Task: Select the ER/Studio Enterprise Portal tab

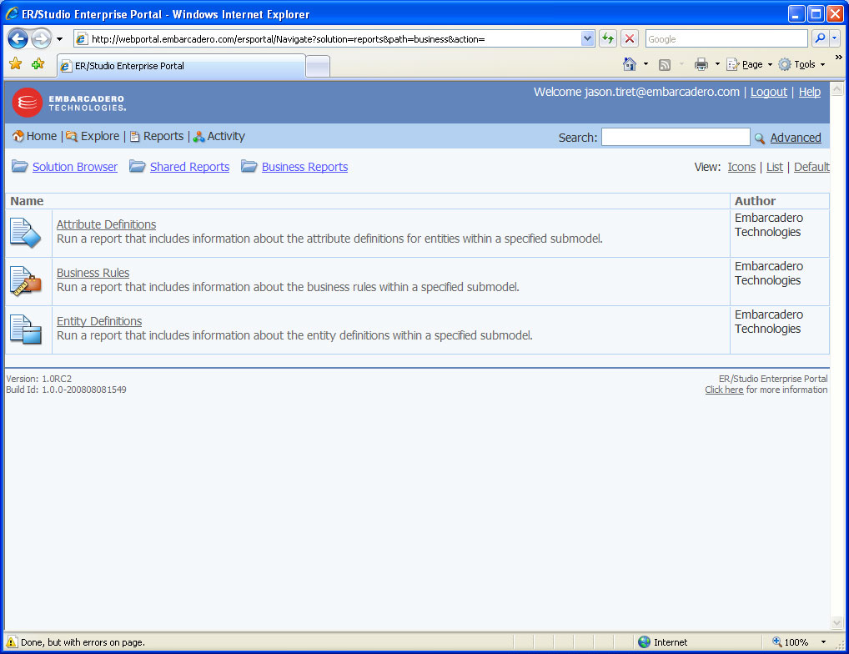Action: tap(181, 66)
